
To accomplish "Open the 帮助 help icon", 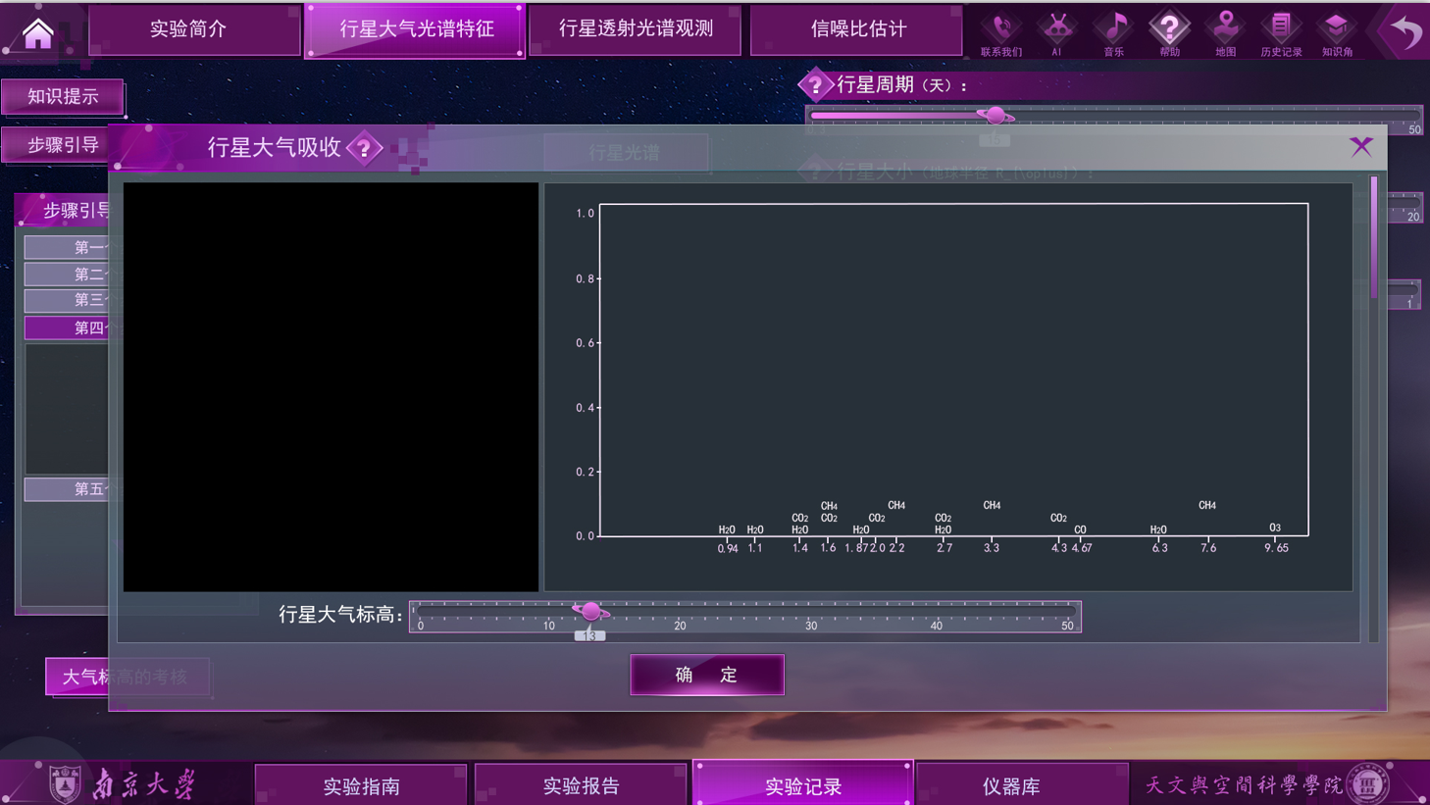I will pyautogui.click(x=1169, y=27).
